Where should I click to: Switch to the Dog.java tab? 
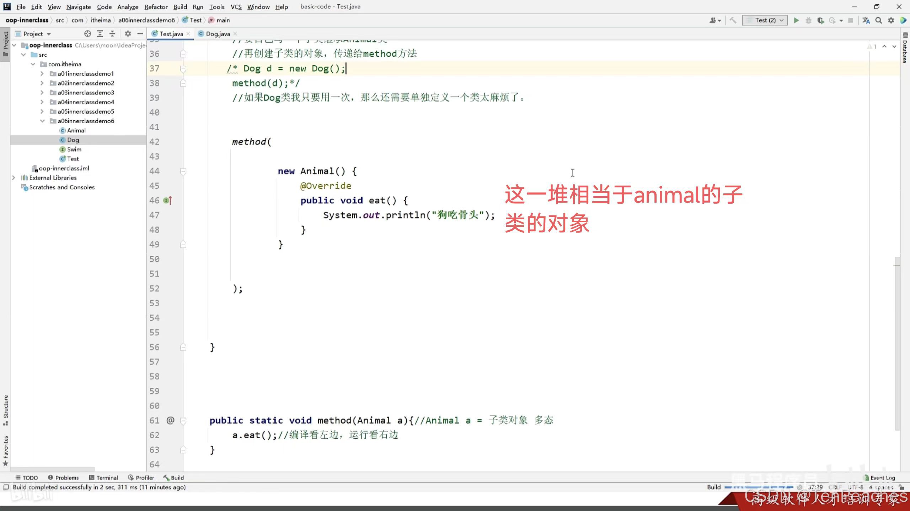218,34
